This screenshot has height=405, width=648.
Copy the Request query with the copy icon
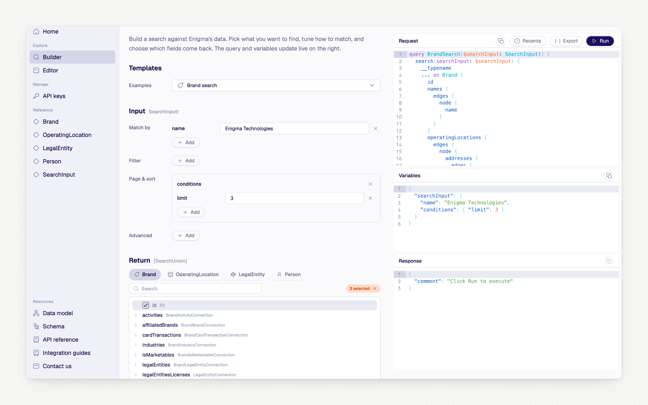[501, 41]
